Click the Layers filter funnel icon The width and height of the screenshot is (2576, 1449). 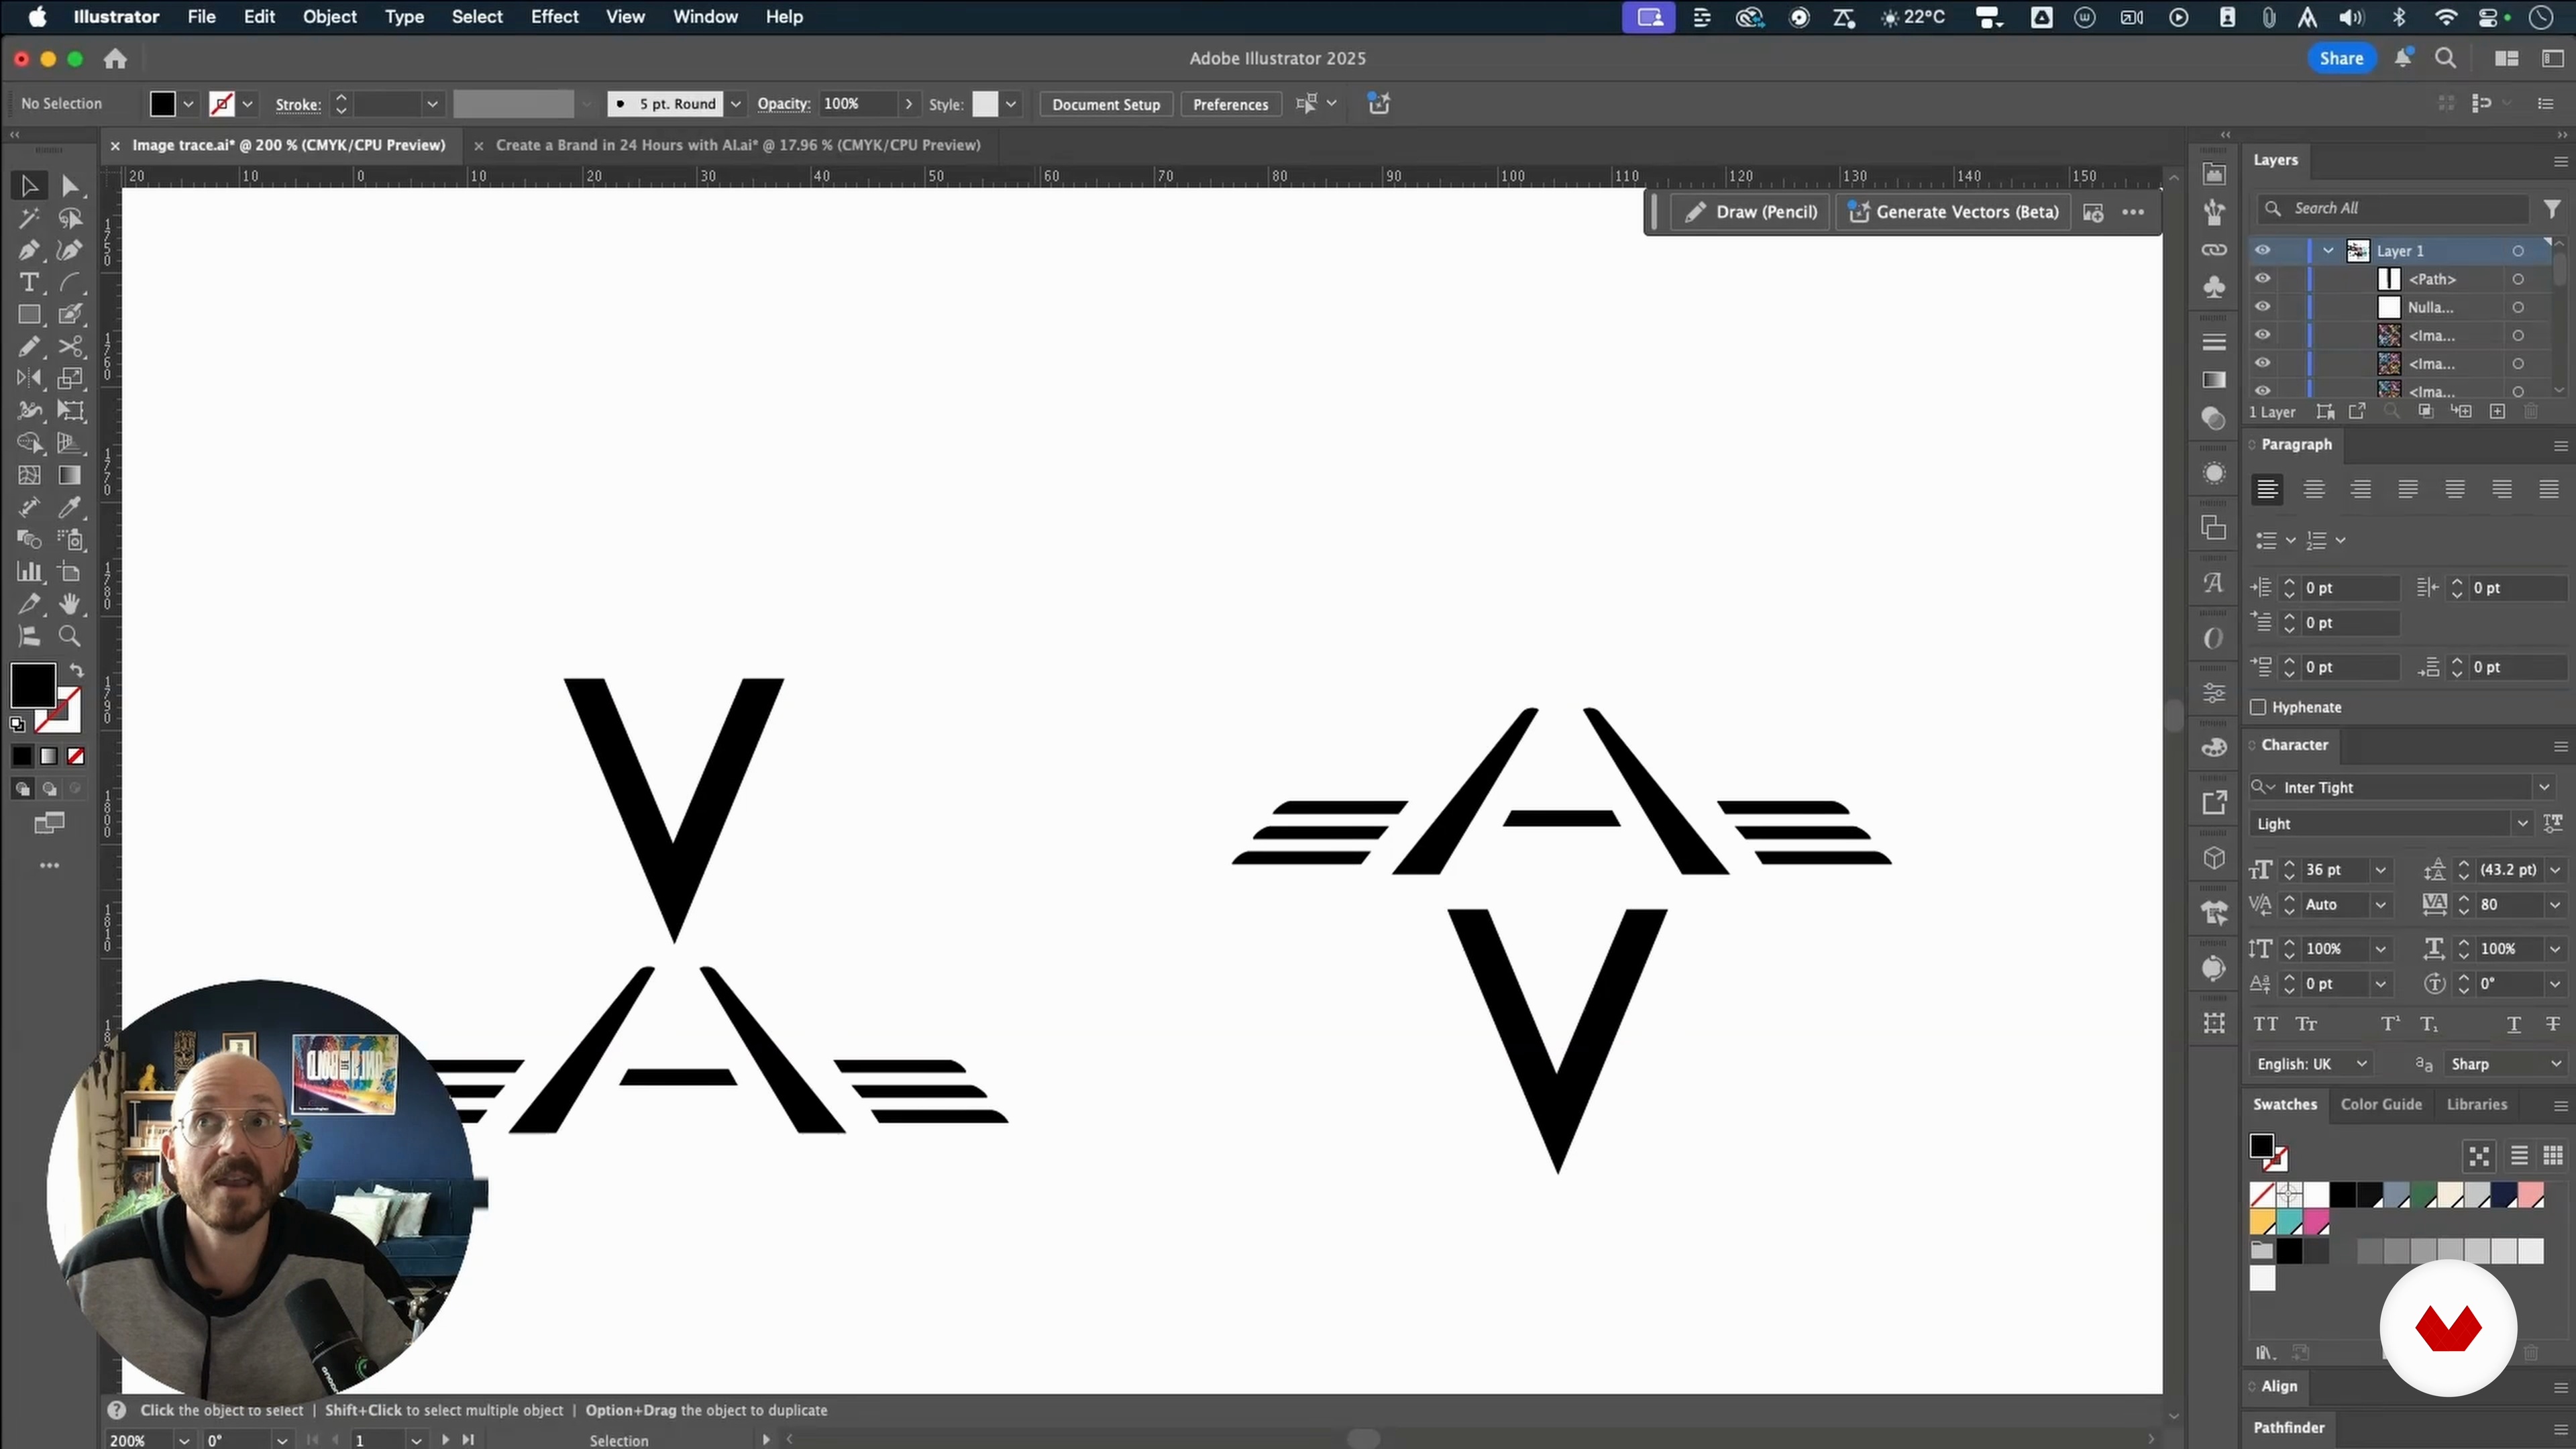pos(2553,208)
